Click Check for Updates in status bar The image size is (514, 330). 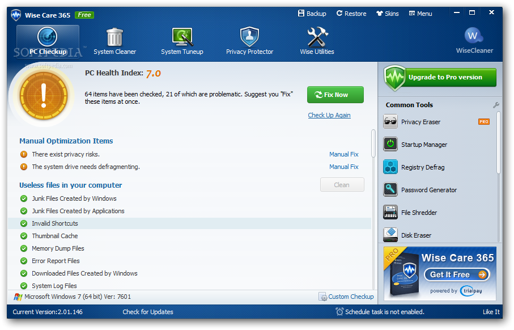[148, 312]
